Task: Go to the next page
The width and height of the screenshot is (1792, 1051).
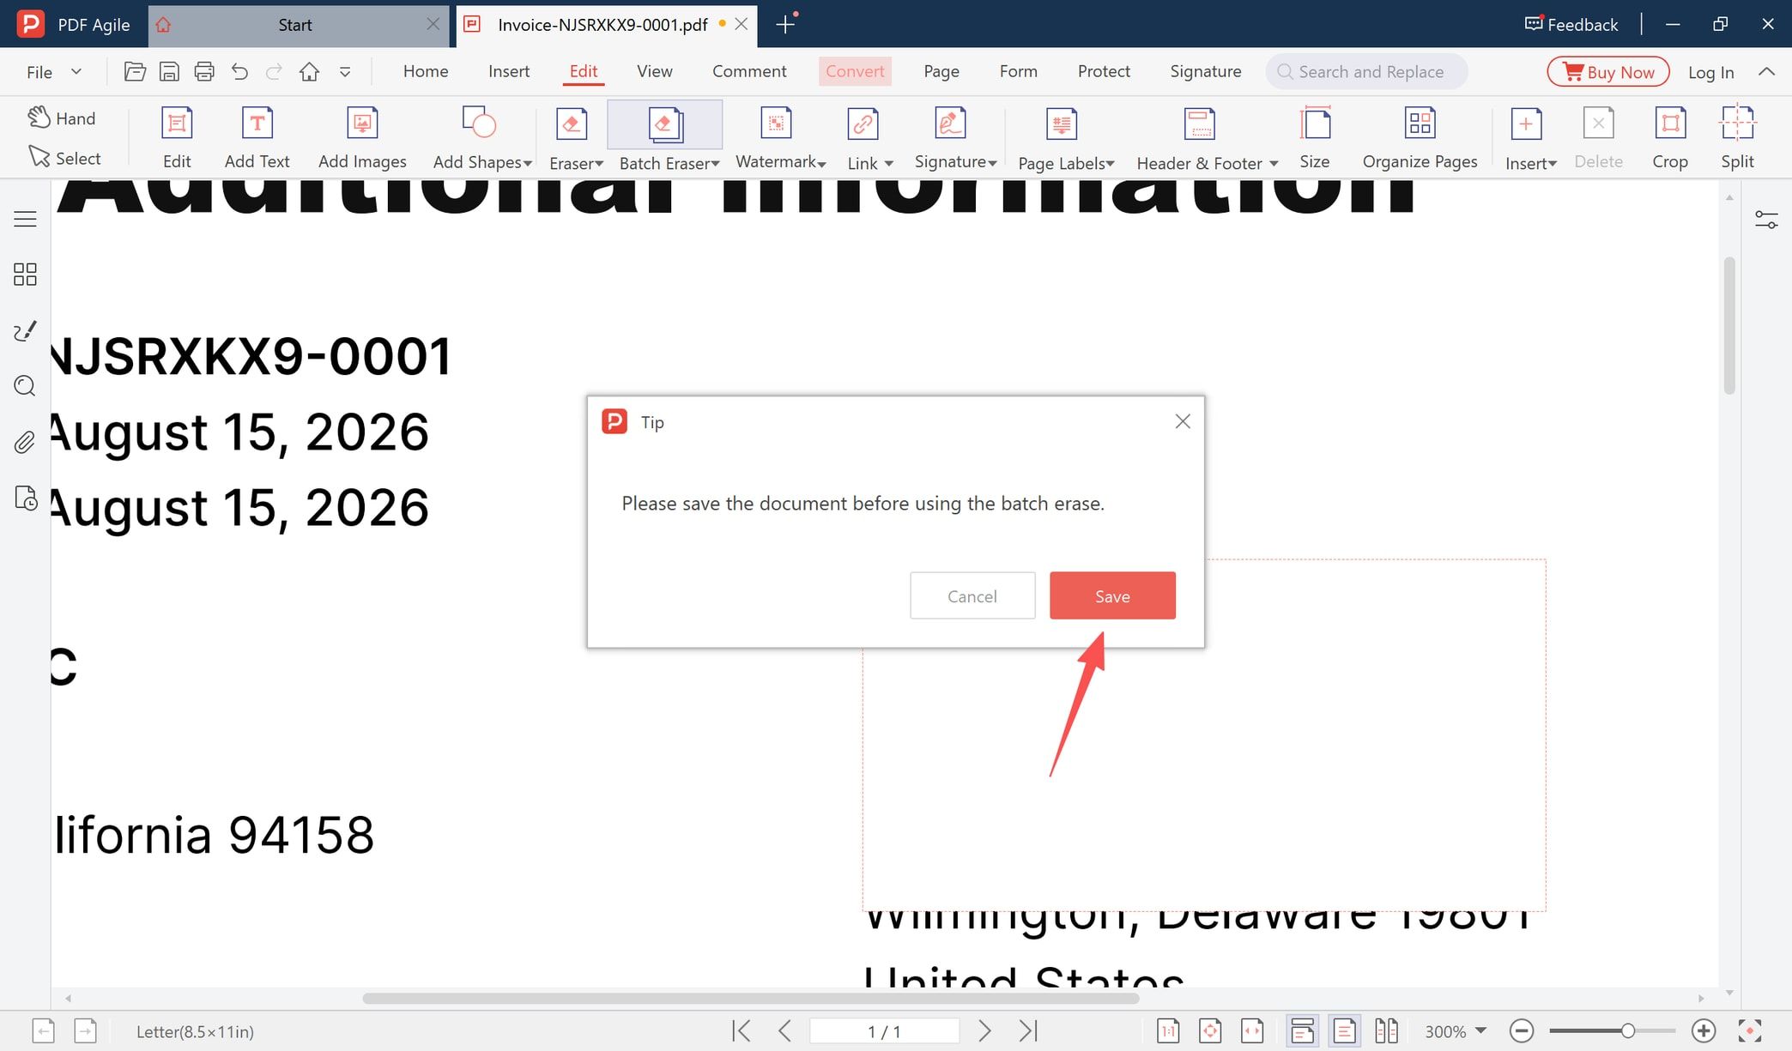Action: pos(984,1030)
